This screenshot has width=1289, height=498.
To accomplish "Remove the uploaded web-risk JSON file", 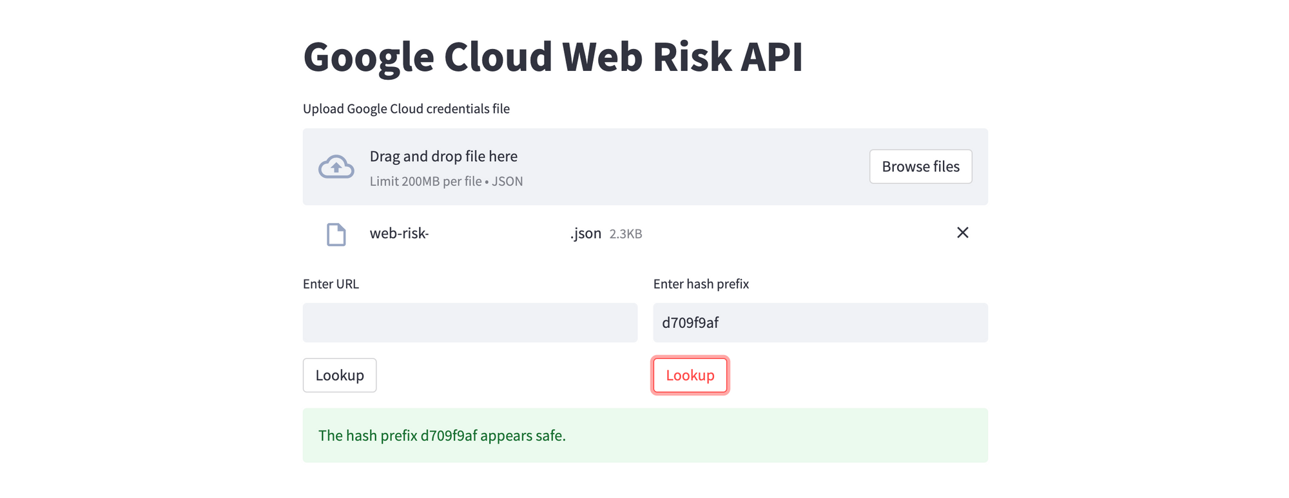I will (x=962, y=233).
